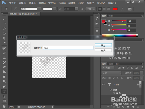Open the Actions panel play icon
Screen dimensions: 145x109
pyautogui.click(x=97, y=24)
